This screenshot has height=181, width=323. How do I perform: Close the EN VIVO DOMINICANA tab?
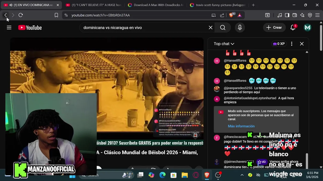(x=58, y=5)
